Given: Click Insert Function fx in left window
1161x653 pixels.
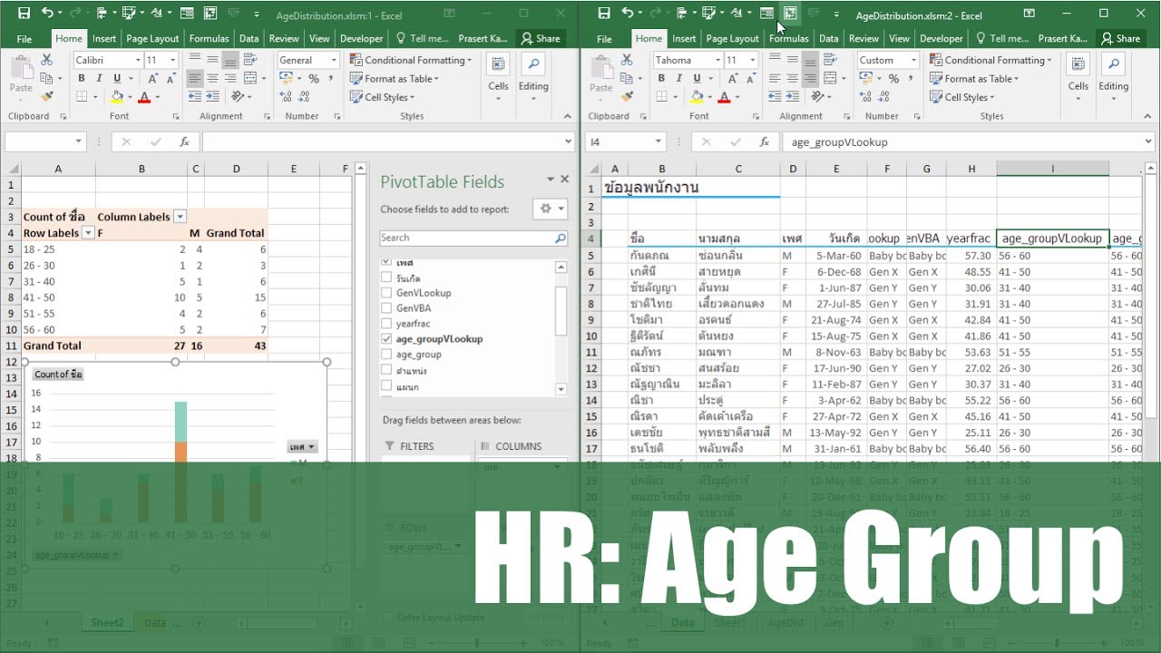Looking at the screenshot, I should pos(184,141).
